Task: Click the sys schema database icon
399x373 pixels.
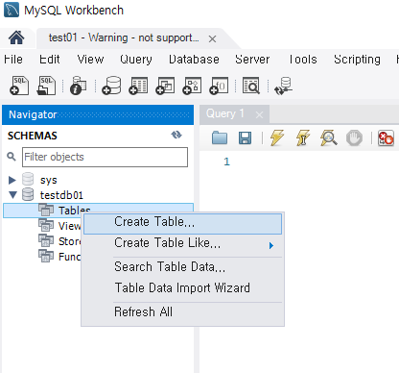Action: 28,179
